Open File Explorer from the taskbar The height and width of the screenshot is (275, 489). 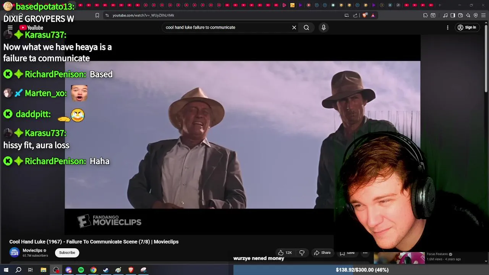tap(44, 270)
